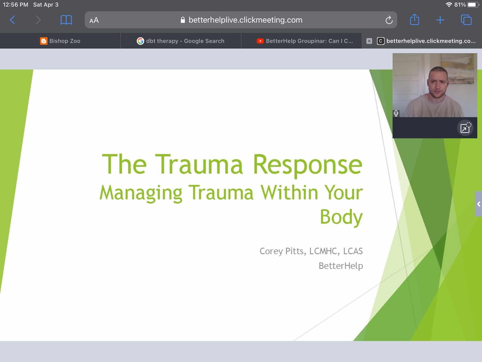Tap the "81%" battery percentage
Viewport: 482px width, 362px height.
[460, 5]
